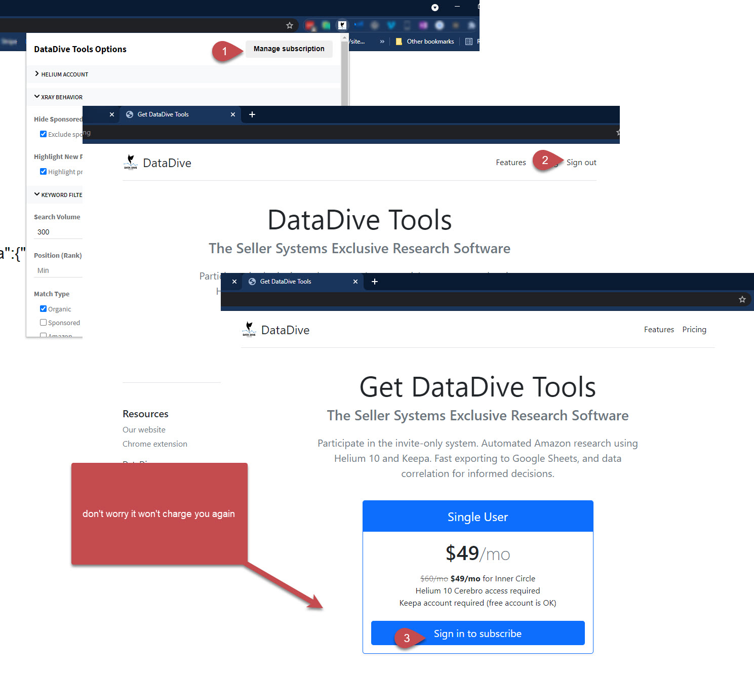
Task: Click the DataDive logo in the front window
Action: click(276, 330)
